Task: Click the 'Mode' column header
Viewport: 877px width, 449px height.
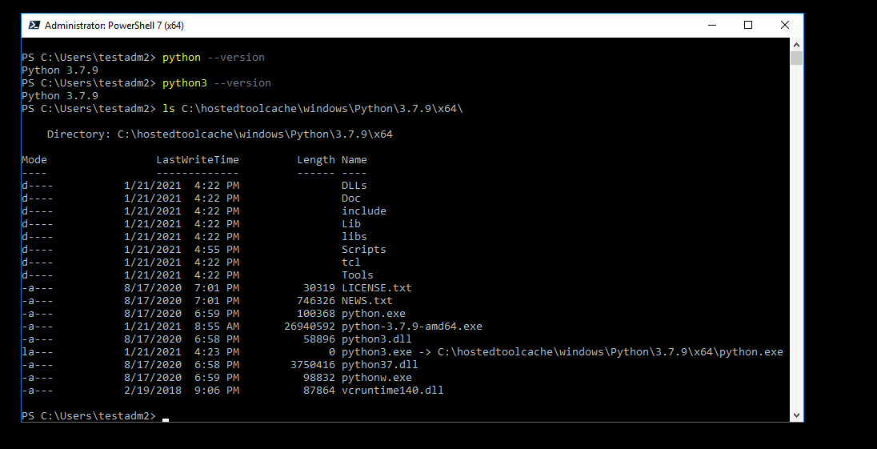Action: click(x=34, y=160)
